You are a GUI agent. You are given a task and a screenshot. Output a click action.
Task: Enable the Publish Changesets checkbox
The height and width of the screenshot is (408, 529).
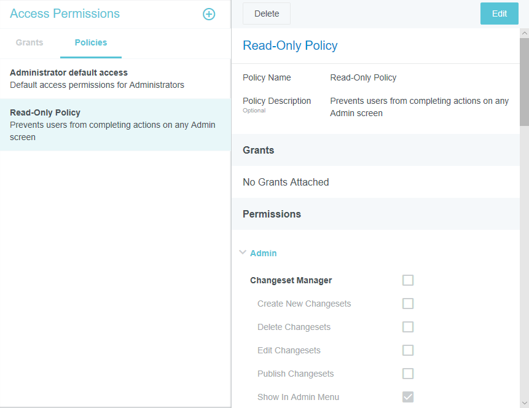[x=408, y=374]
